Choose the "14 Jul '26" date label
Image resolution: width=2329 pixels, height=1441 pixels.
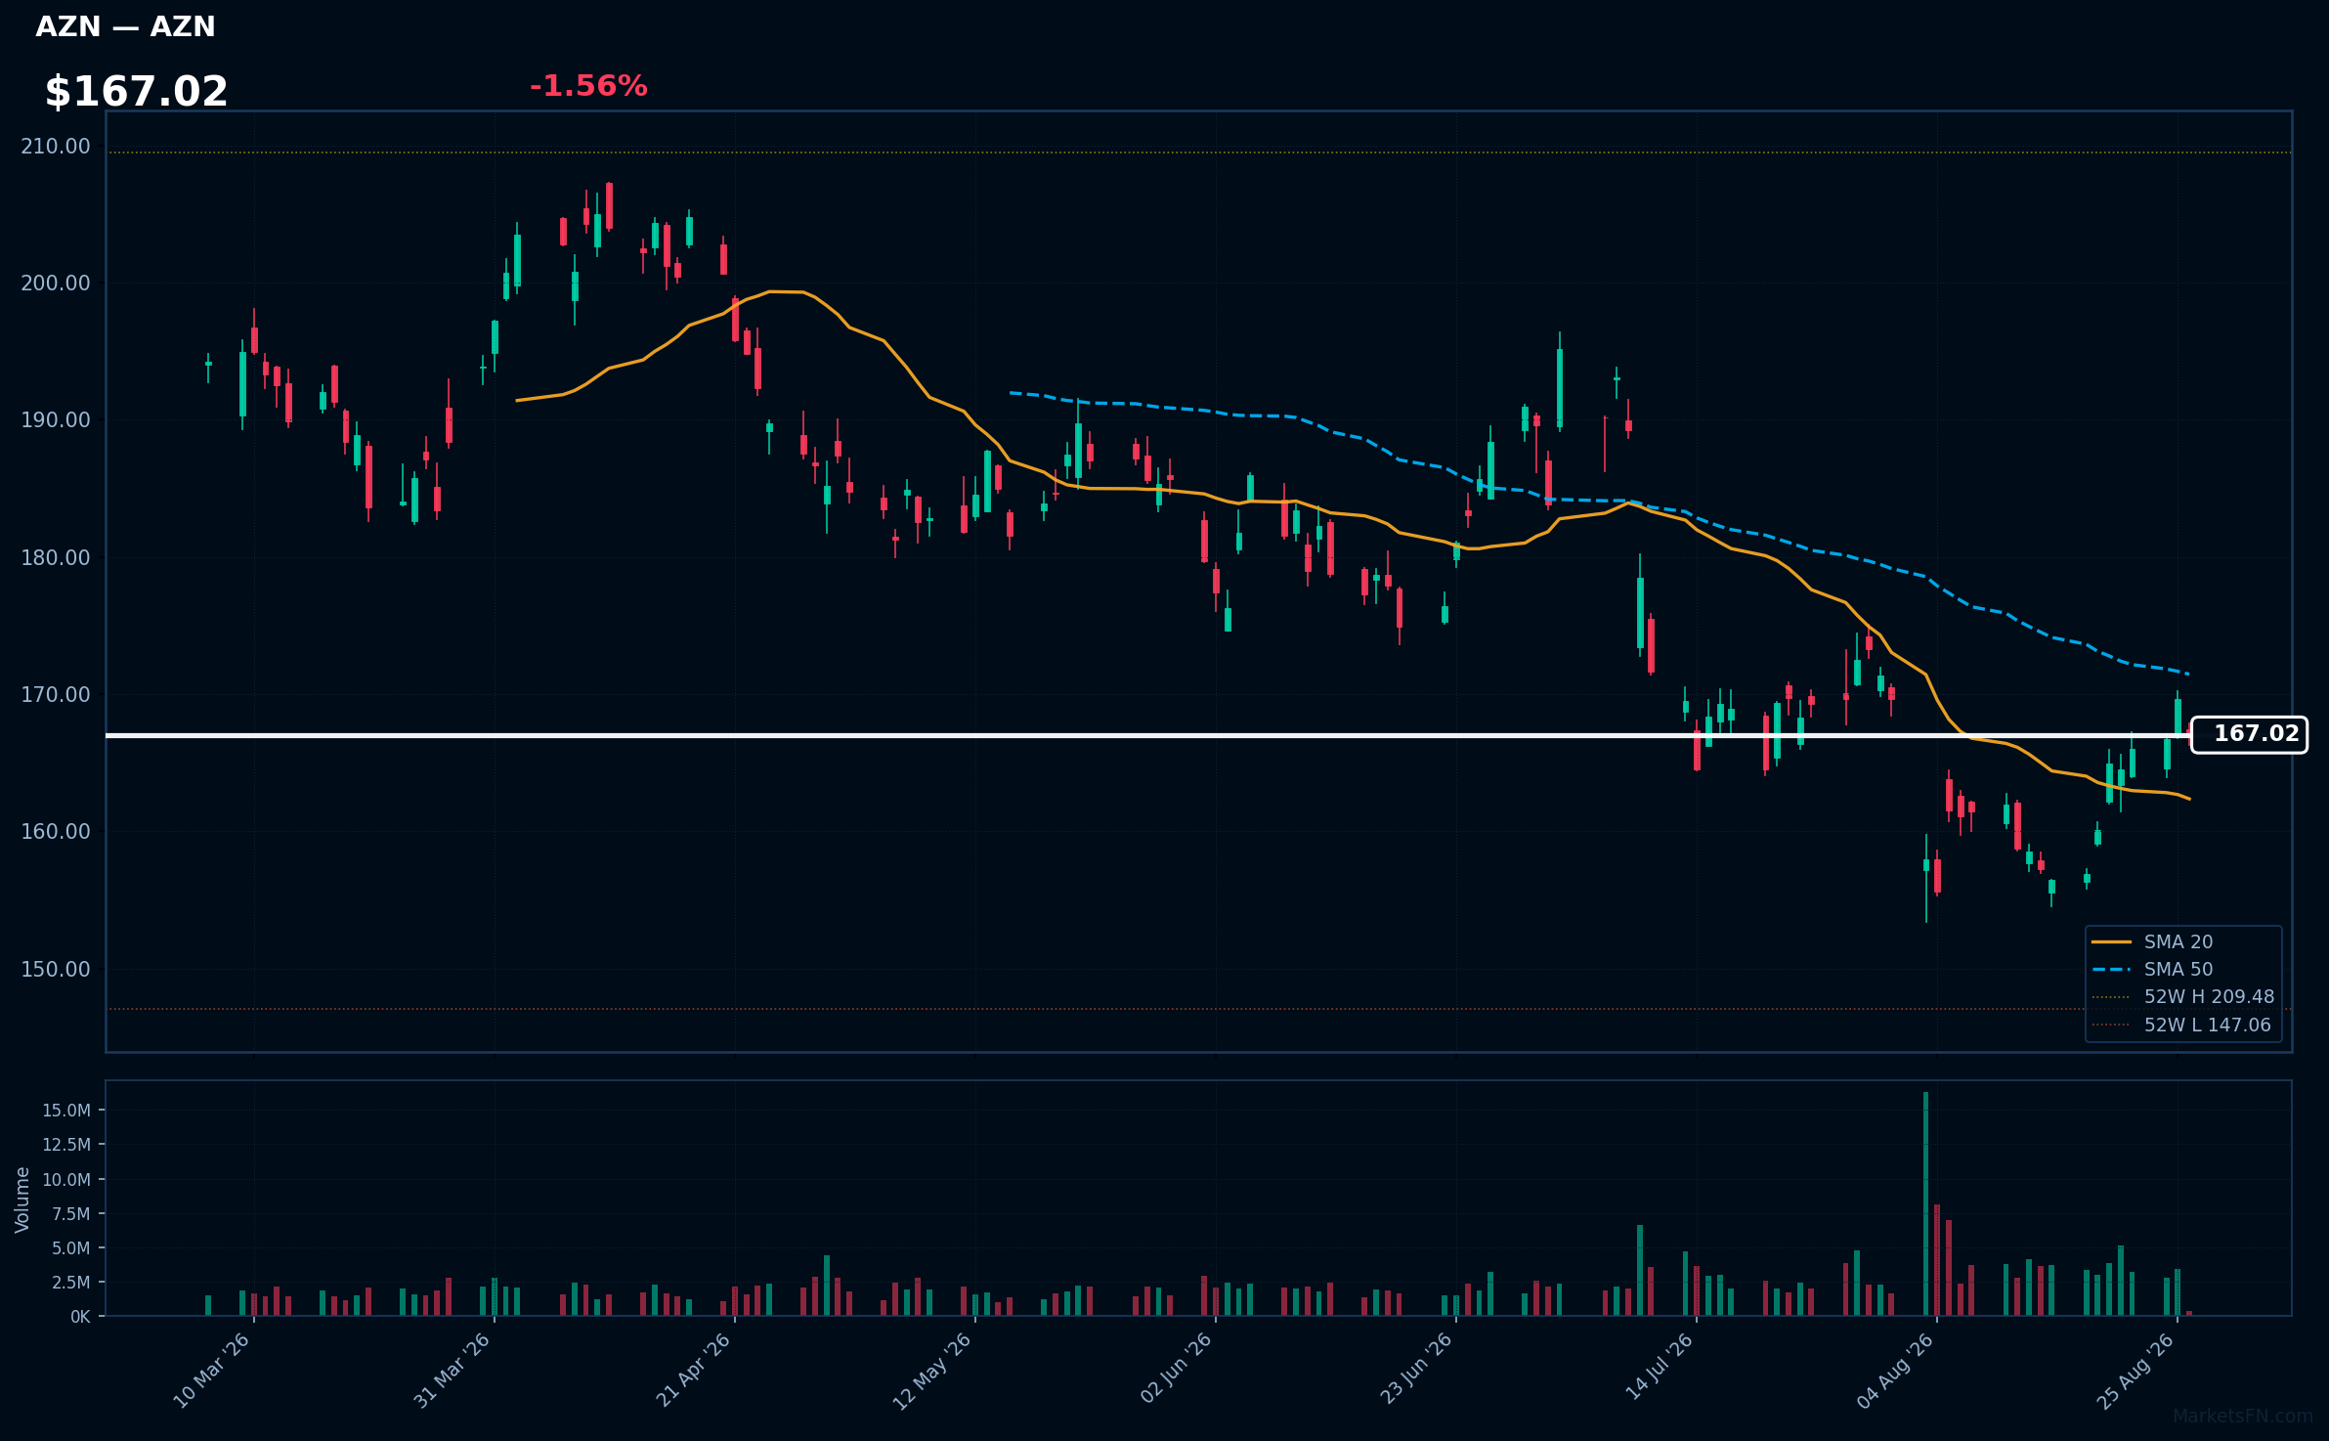pos(1659,1367)
